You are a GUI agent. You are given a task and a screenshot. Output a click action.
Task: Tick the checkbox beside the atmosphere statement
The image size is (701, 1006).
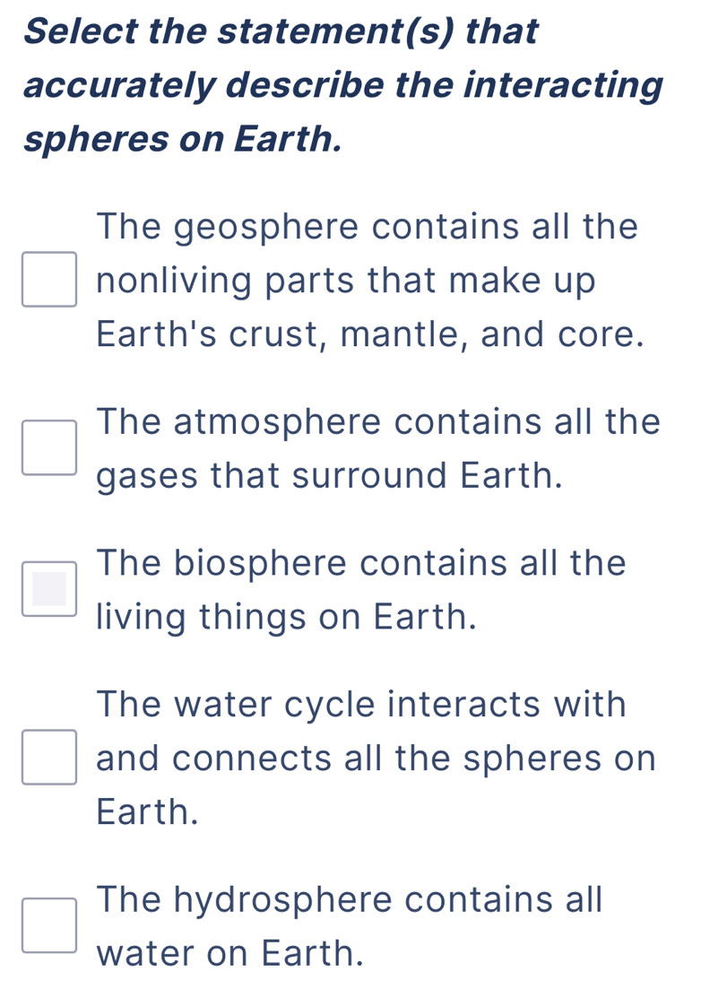pos(49,447)
